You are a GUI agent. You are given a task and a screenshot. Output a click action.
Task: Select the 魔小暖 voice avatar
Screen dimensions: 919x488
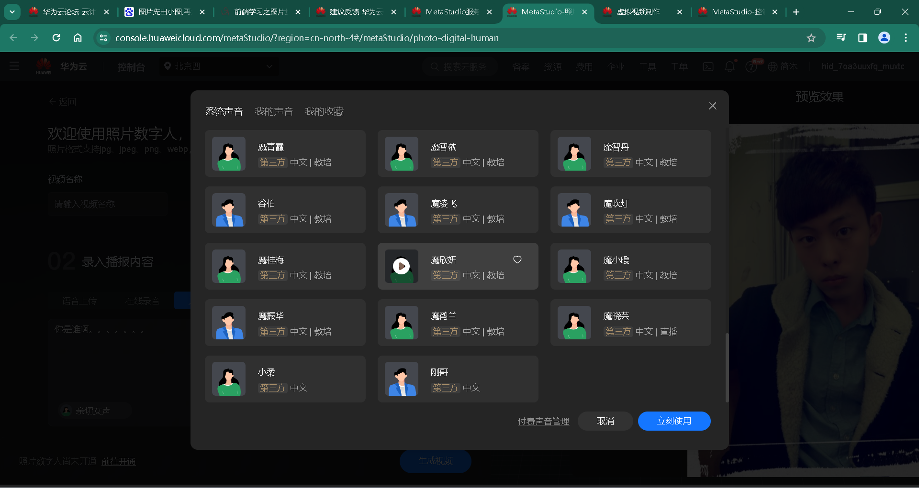coord(574,266)
